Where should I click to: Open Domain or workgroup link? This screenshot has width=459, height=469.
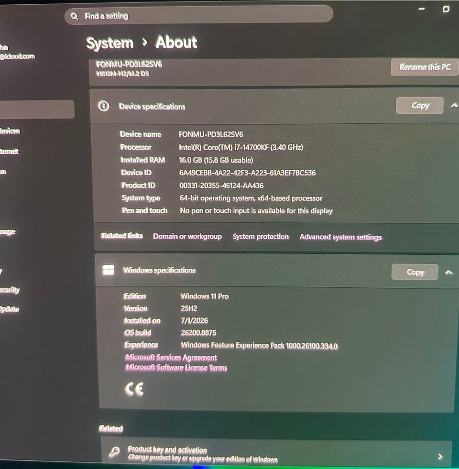[x=187, y=236]
